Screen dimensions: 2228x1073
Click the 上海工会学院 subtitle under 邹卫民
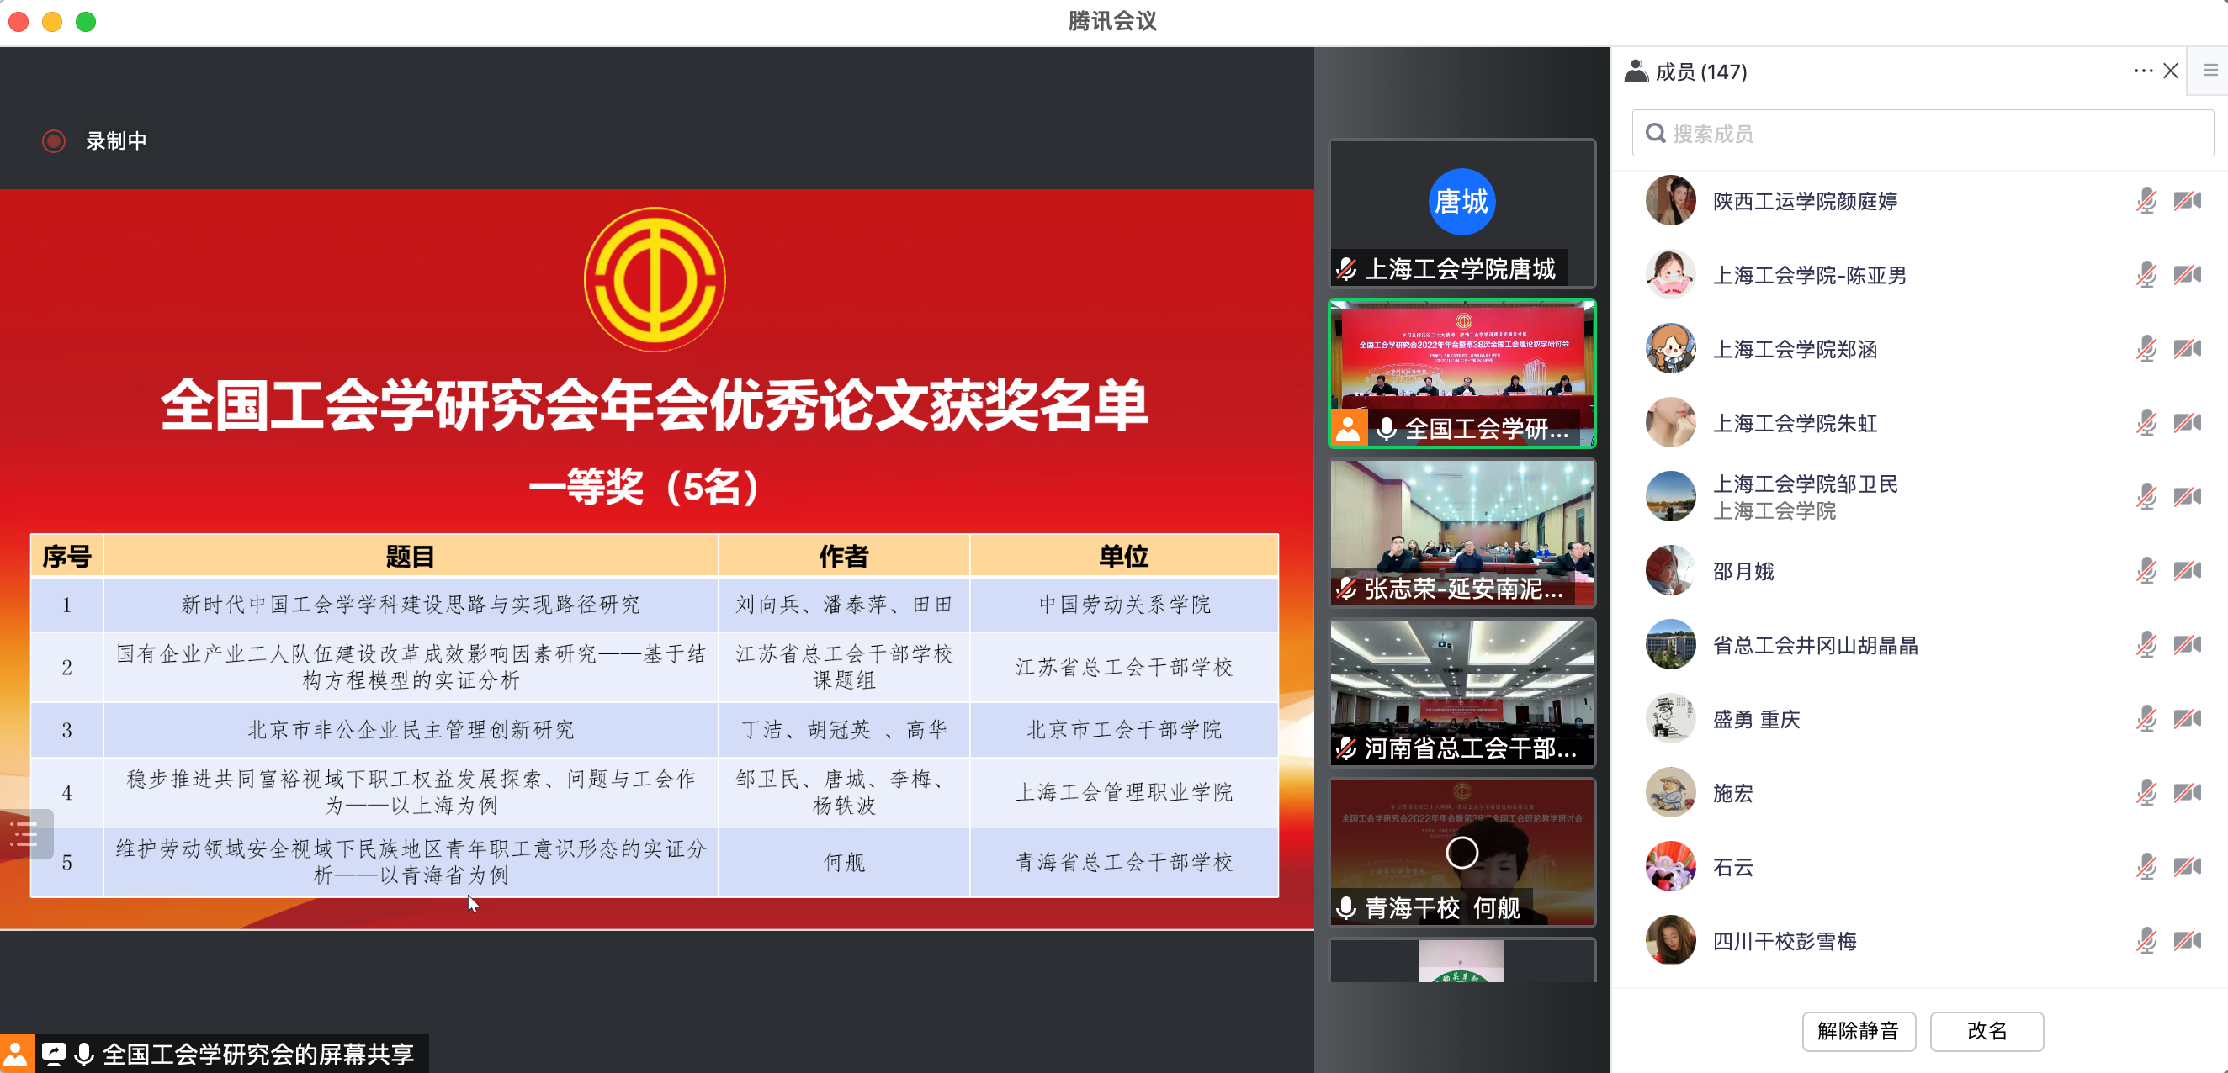pyautogui.click(x=1774, y=511)
